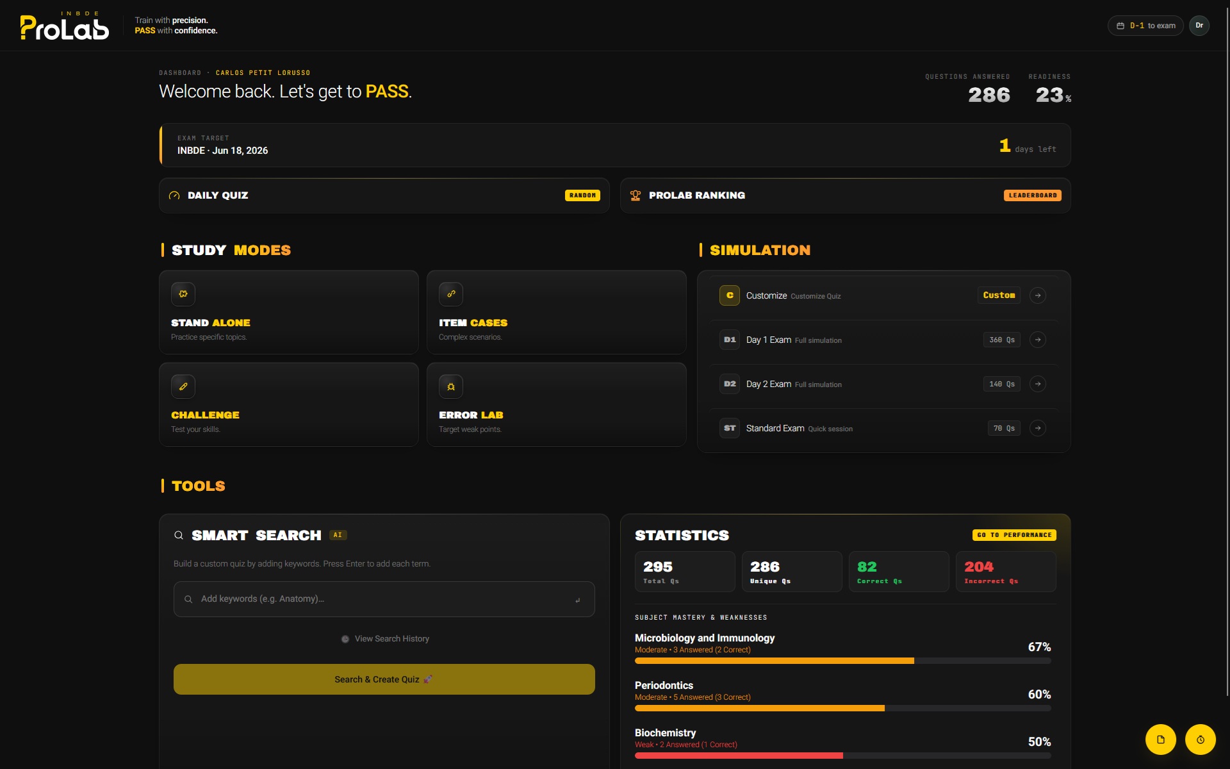This screenshot has height=769, width=1230.
Task: Click the Daily Quiz gauge icon
Action: (x=174, y=195)
